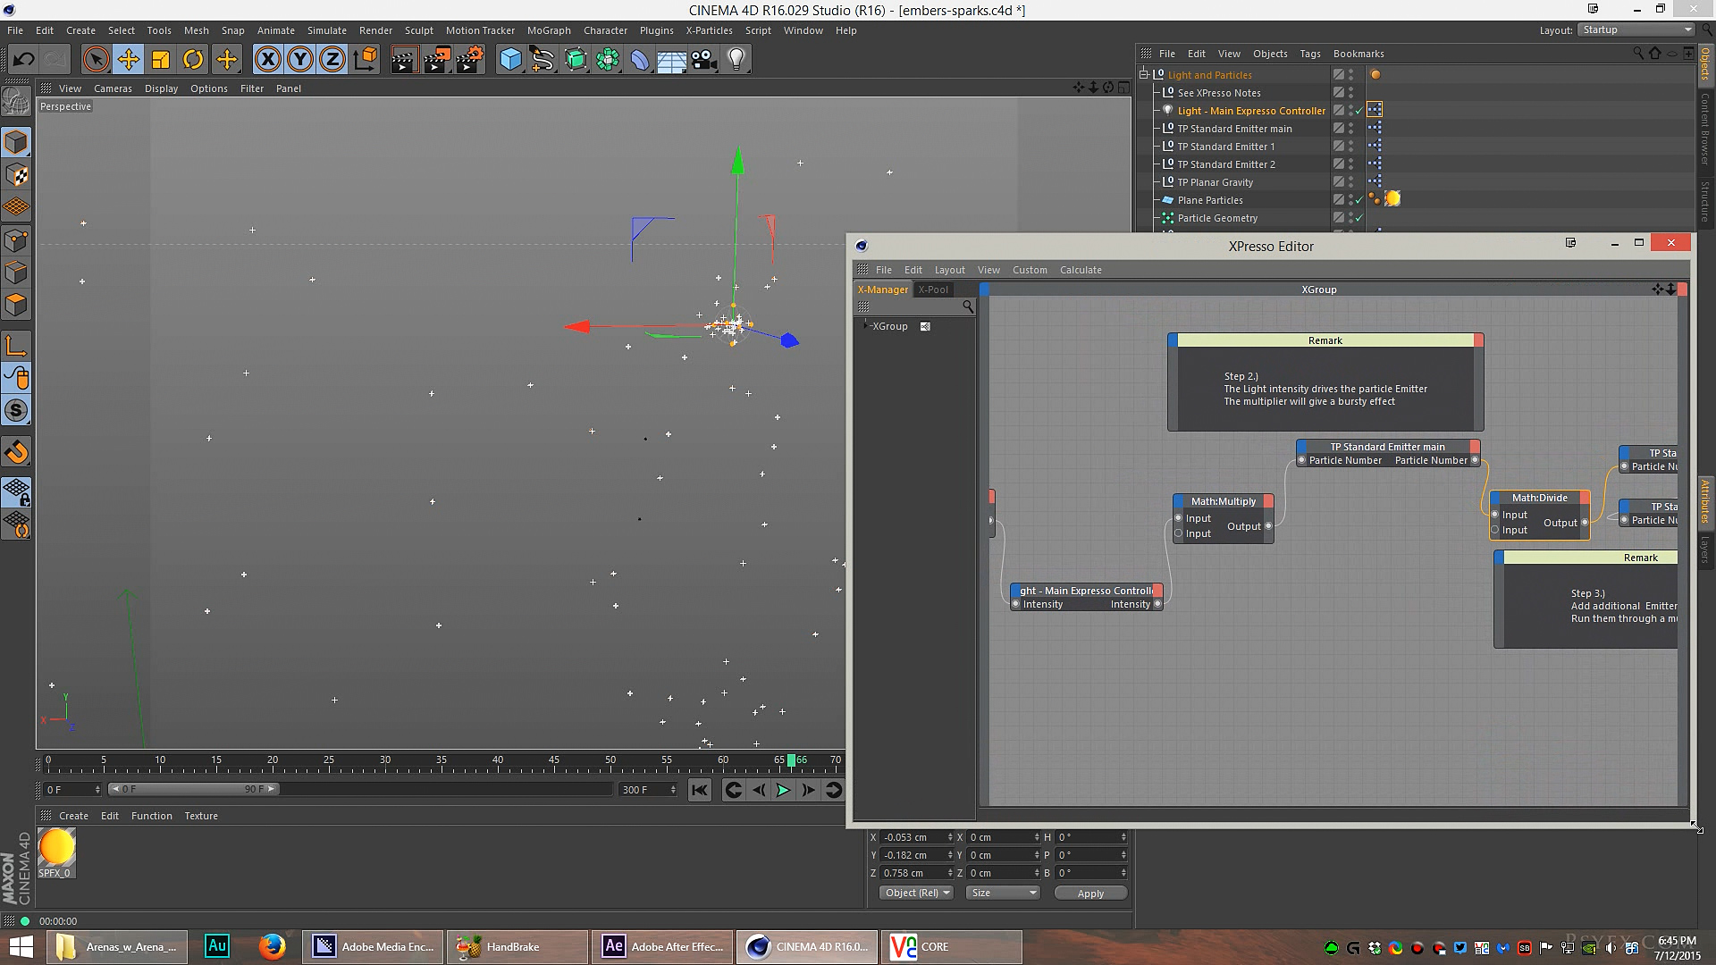Open Firefox from the taskbar

tap(272, 947)
